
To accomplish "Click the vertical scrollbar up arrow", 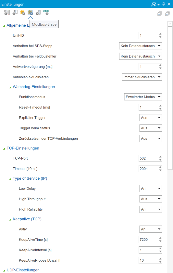I will (x=170, y=23).
